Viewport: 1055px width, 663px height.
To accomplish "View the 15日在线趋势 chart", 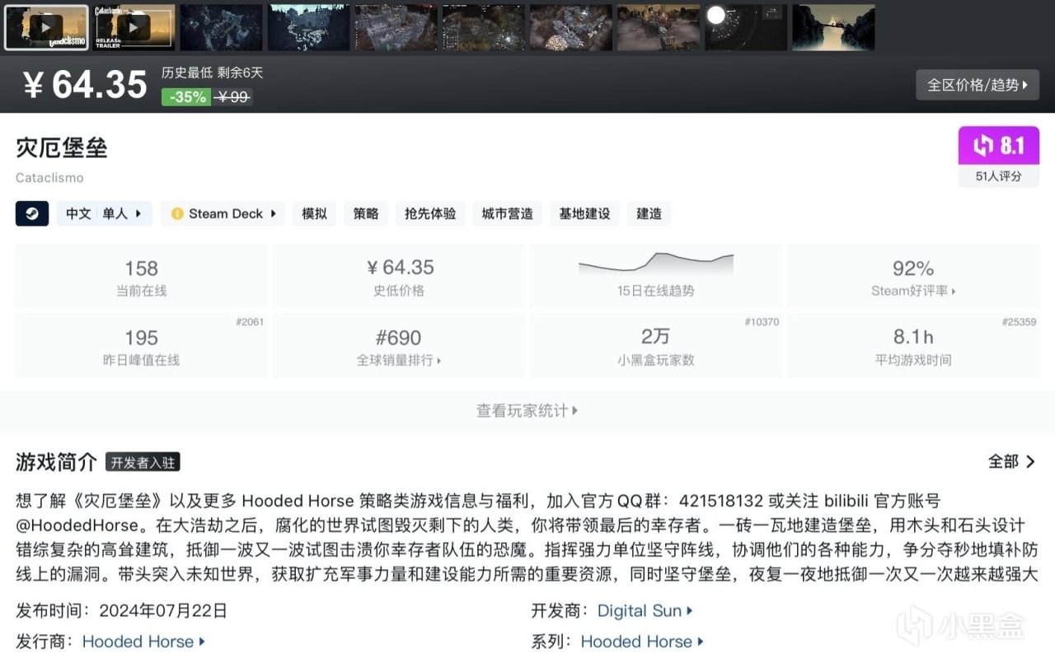I will point(656,277).
